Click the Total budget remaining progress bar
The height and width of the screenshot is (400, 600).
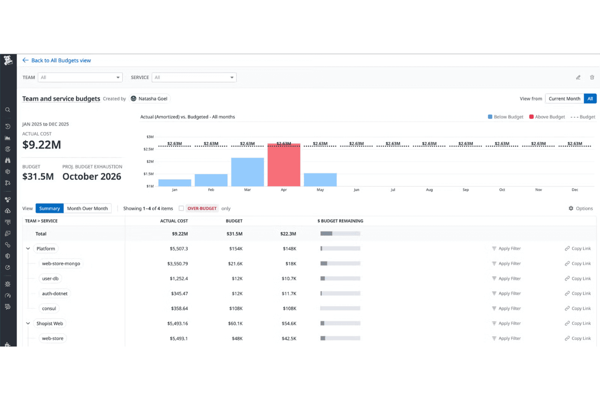340,233
